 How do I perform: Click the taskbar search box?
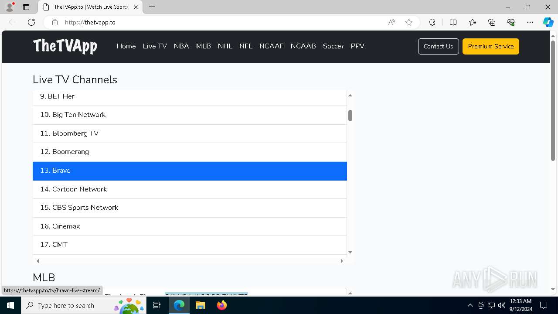[x=84, y=305]
